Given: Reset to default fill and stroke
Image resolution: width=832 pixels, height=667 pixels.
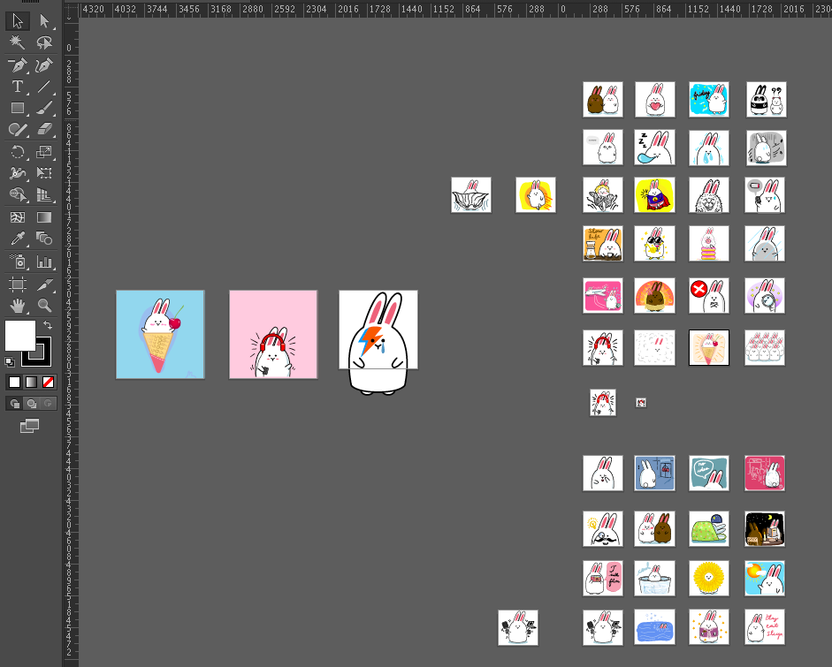Looking at the screenshot, I should [x=10, y=362].
